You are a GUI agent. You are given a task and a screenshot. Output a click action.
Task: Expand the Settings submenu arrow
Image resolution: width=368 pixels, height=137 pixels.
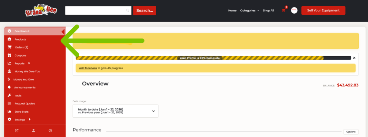(x=29, y=119)
